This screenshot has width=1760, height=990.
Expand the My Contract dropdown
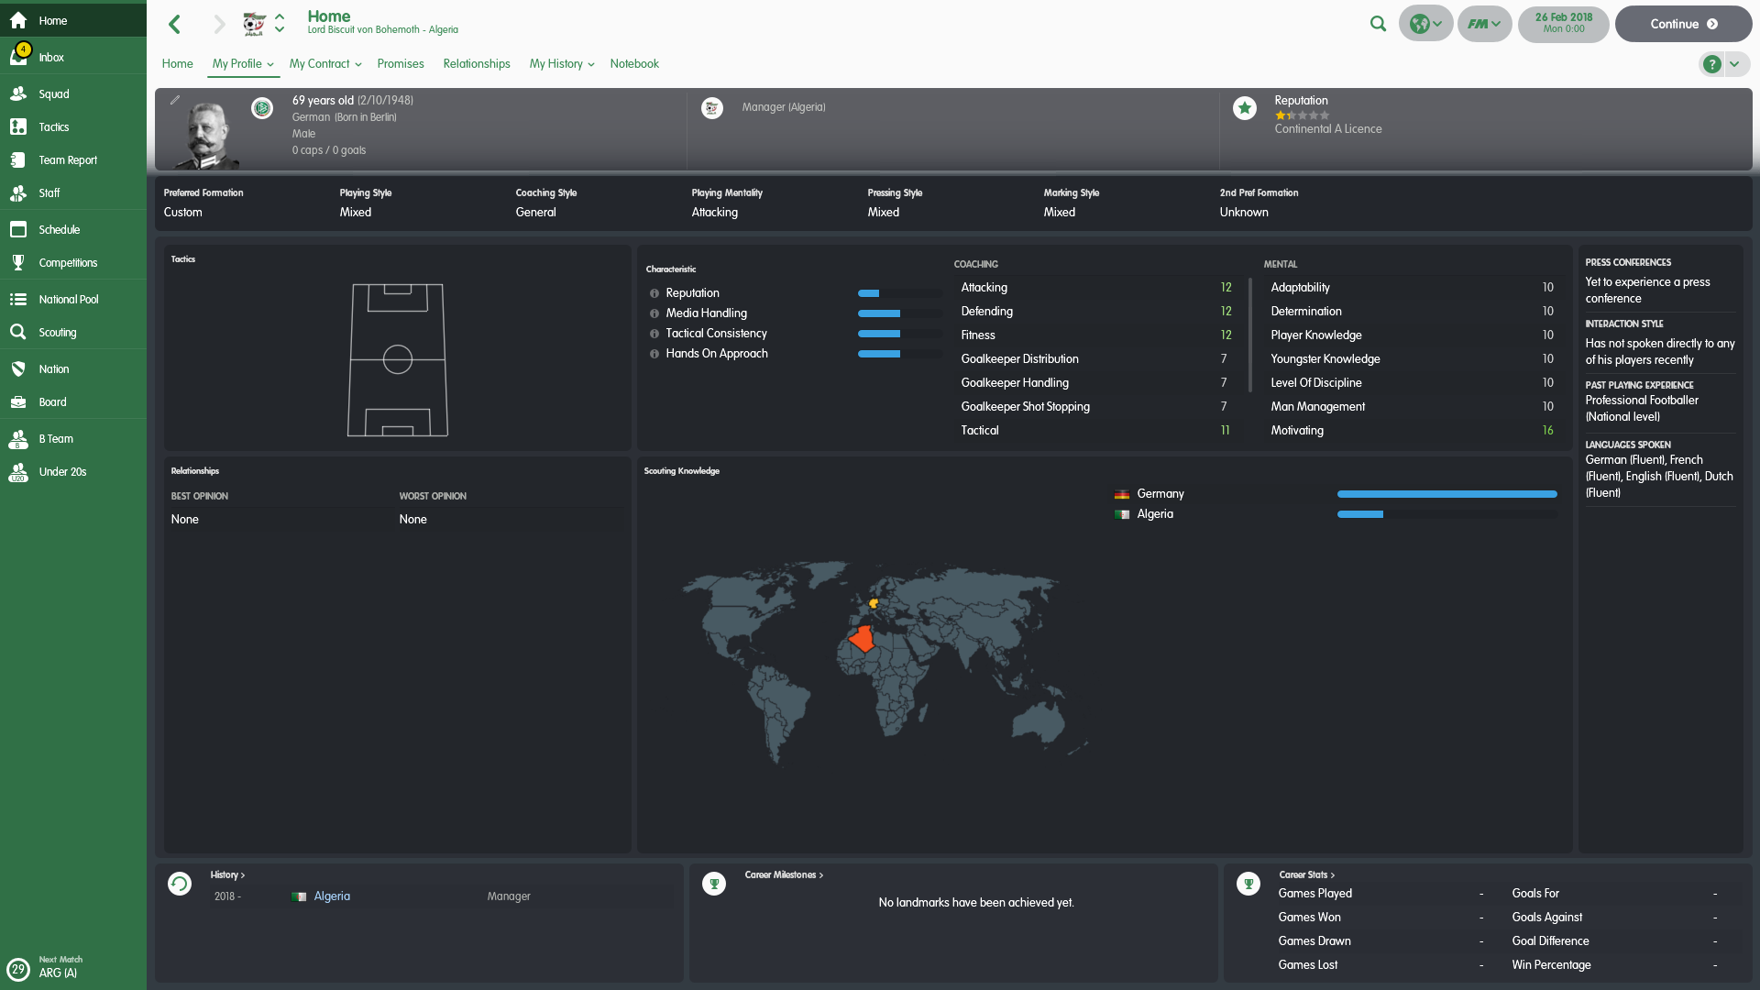coord(325,64)
